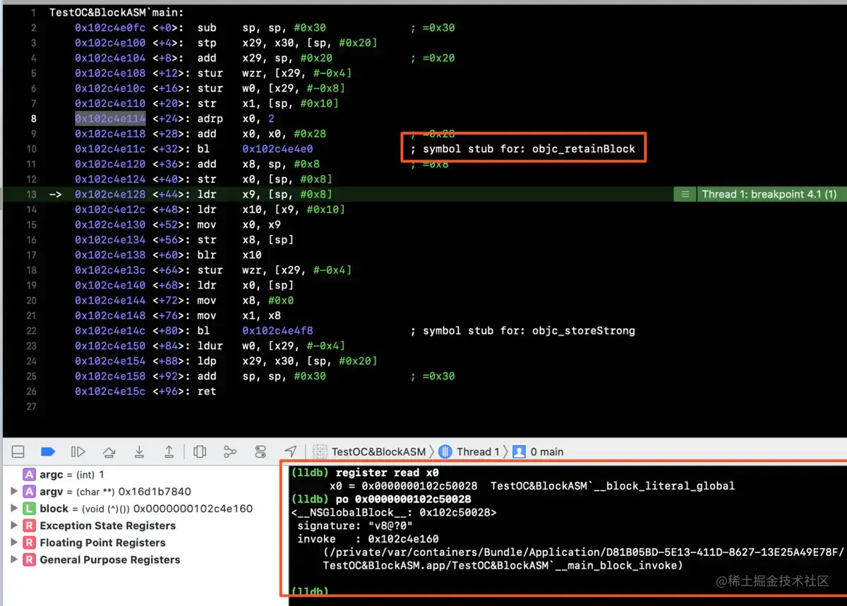Click address 0x102c4e0fc on line 2

pos(110,28)
